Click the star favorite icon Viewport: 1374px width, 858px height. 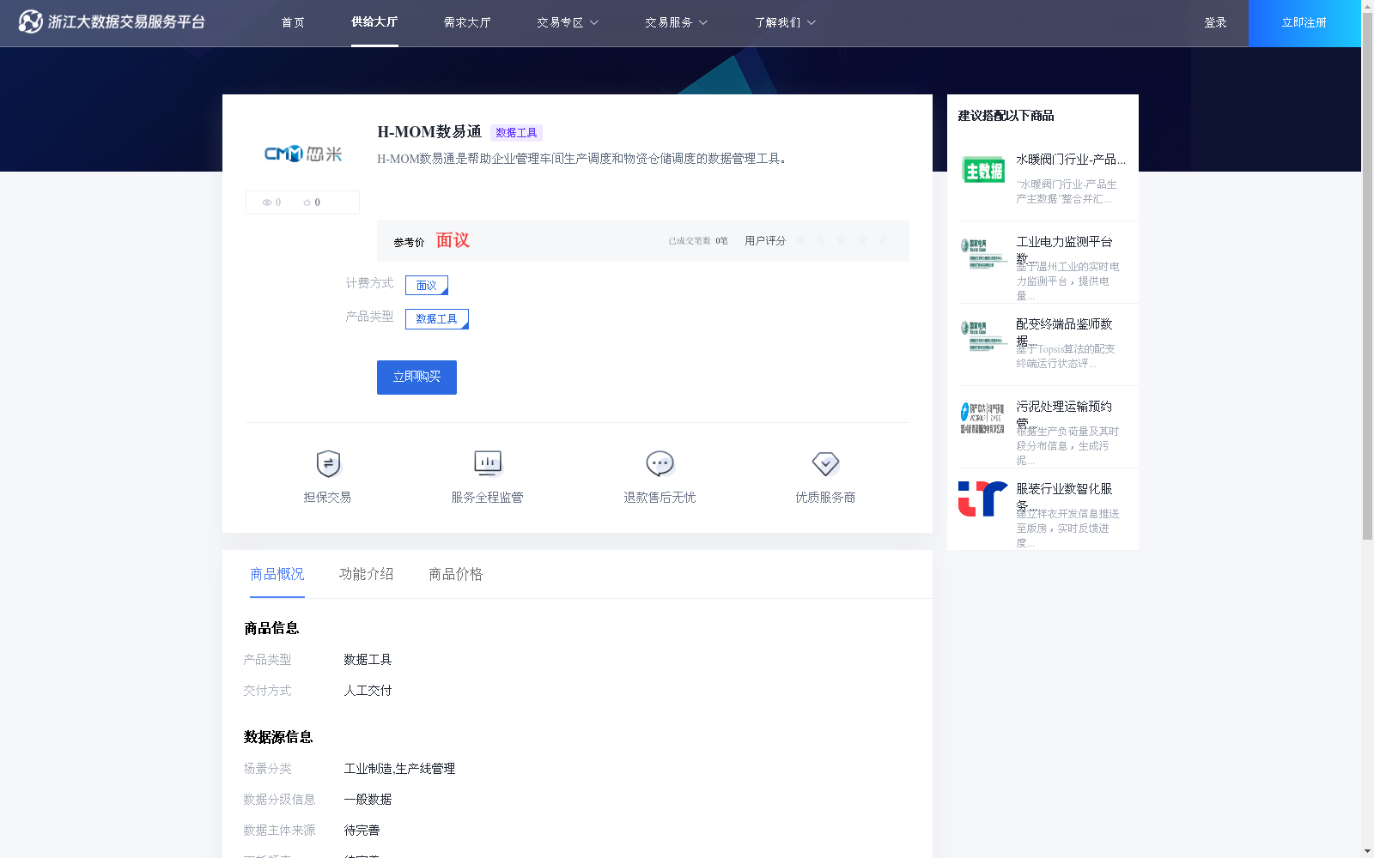pos(307,202)
